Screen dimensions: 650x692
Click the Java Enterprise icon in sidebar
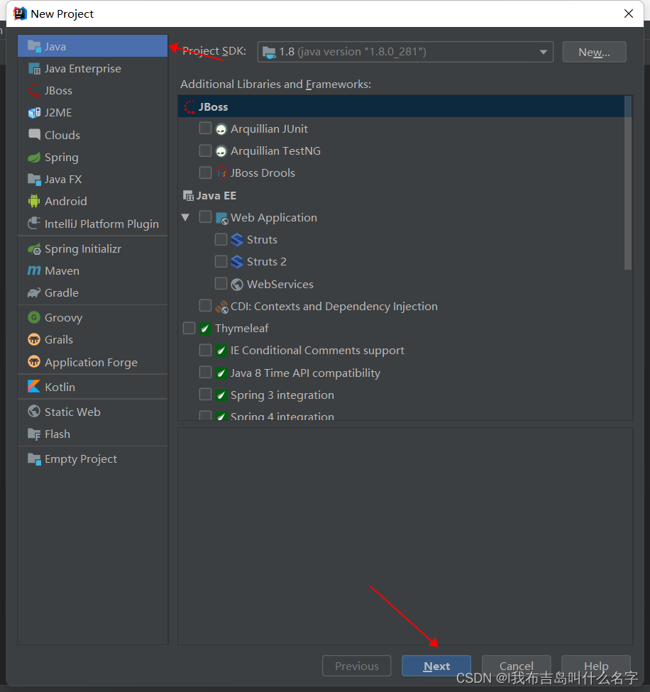(34, 68)
